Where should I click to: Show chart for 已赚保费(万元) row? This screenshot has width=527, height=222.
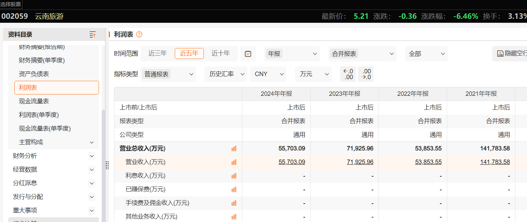point(234,190)
